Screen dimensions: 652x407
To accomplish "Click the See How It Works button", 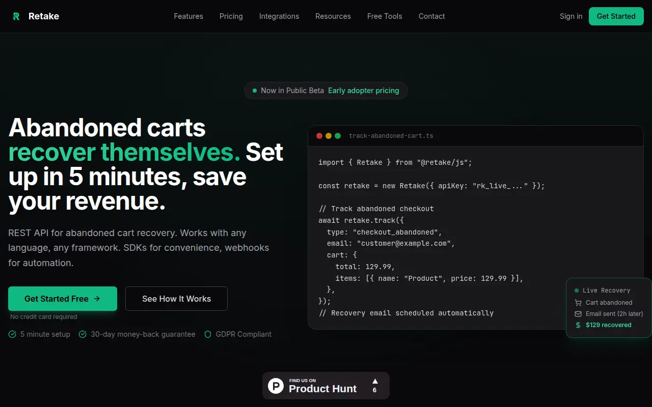I will point(176,299).
